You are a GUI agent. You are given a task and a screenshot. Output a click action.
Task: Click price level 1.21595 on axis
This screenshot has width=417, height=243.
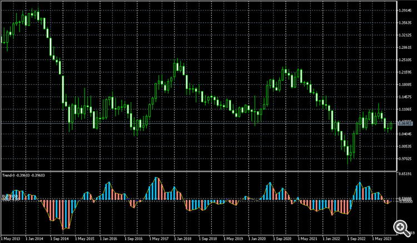pyautogui.click(x=405, y=72)
